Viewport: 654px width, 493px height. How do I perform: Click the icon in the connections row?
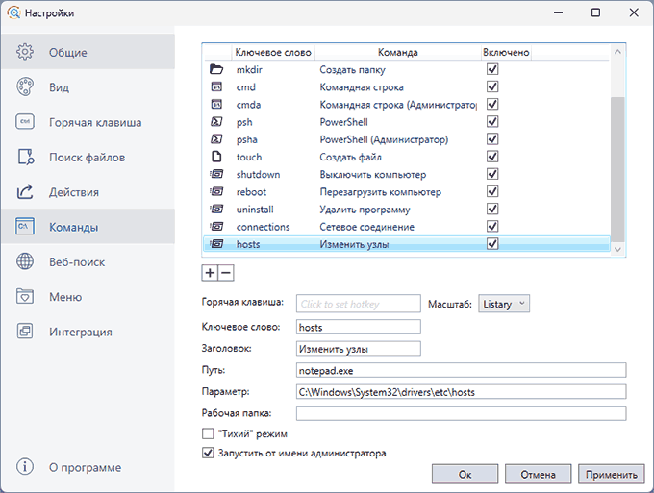coord(216,226)
